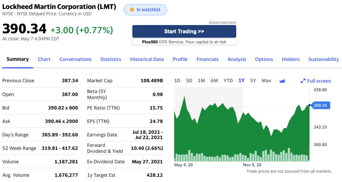Select the 1M chart range

[x=201, y=81]
